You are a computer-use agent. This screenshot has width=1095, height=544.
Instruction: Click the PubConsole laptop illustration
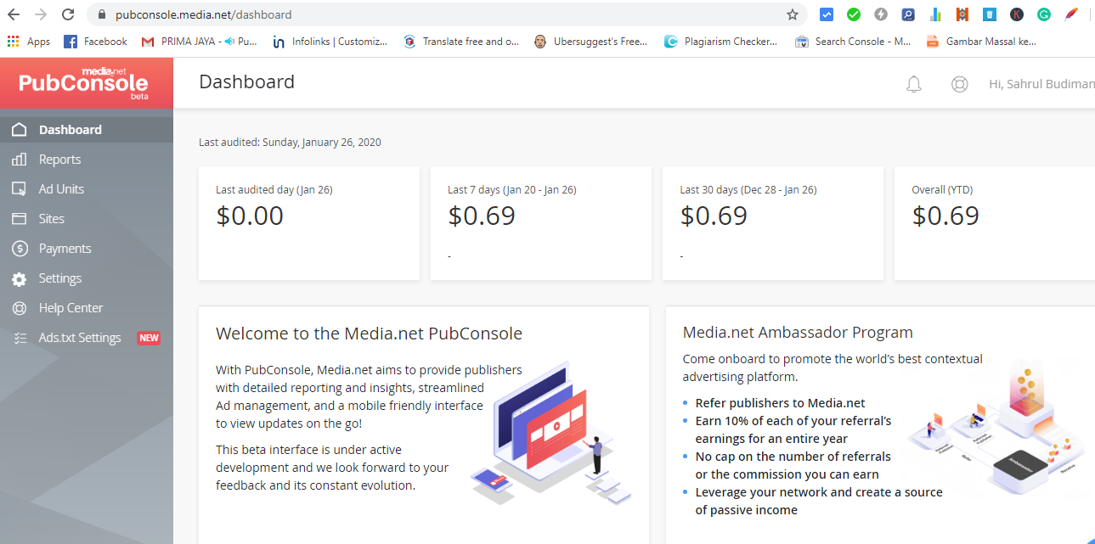click(551, 433)
